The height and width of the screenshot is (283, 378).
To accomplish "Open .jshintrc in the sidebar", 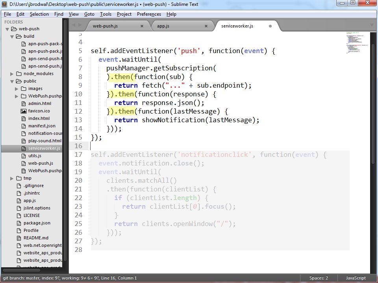I will pos(31,193).
